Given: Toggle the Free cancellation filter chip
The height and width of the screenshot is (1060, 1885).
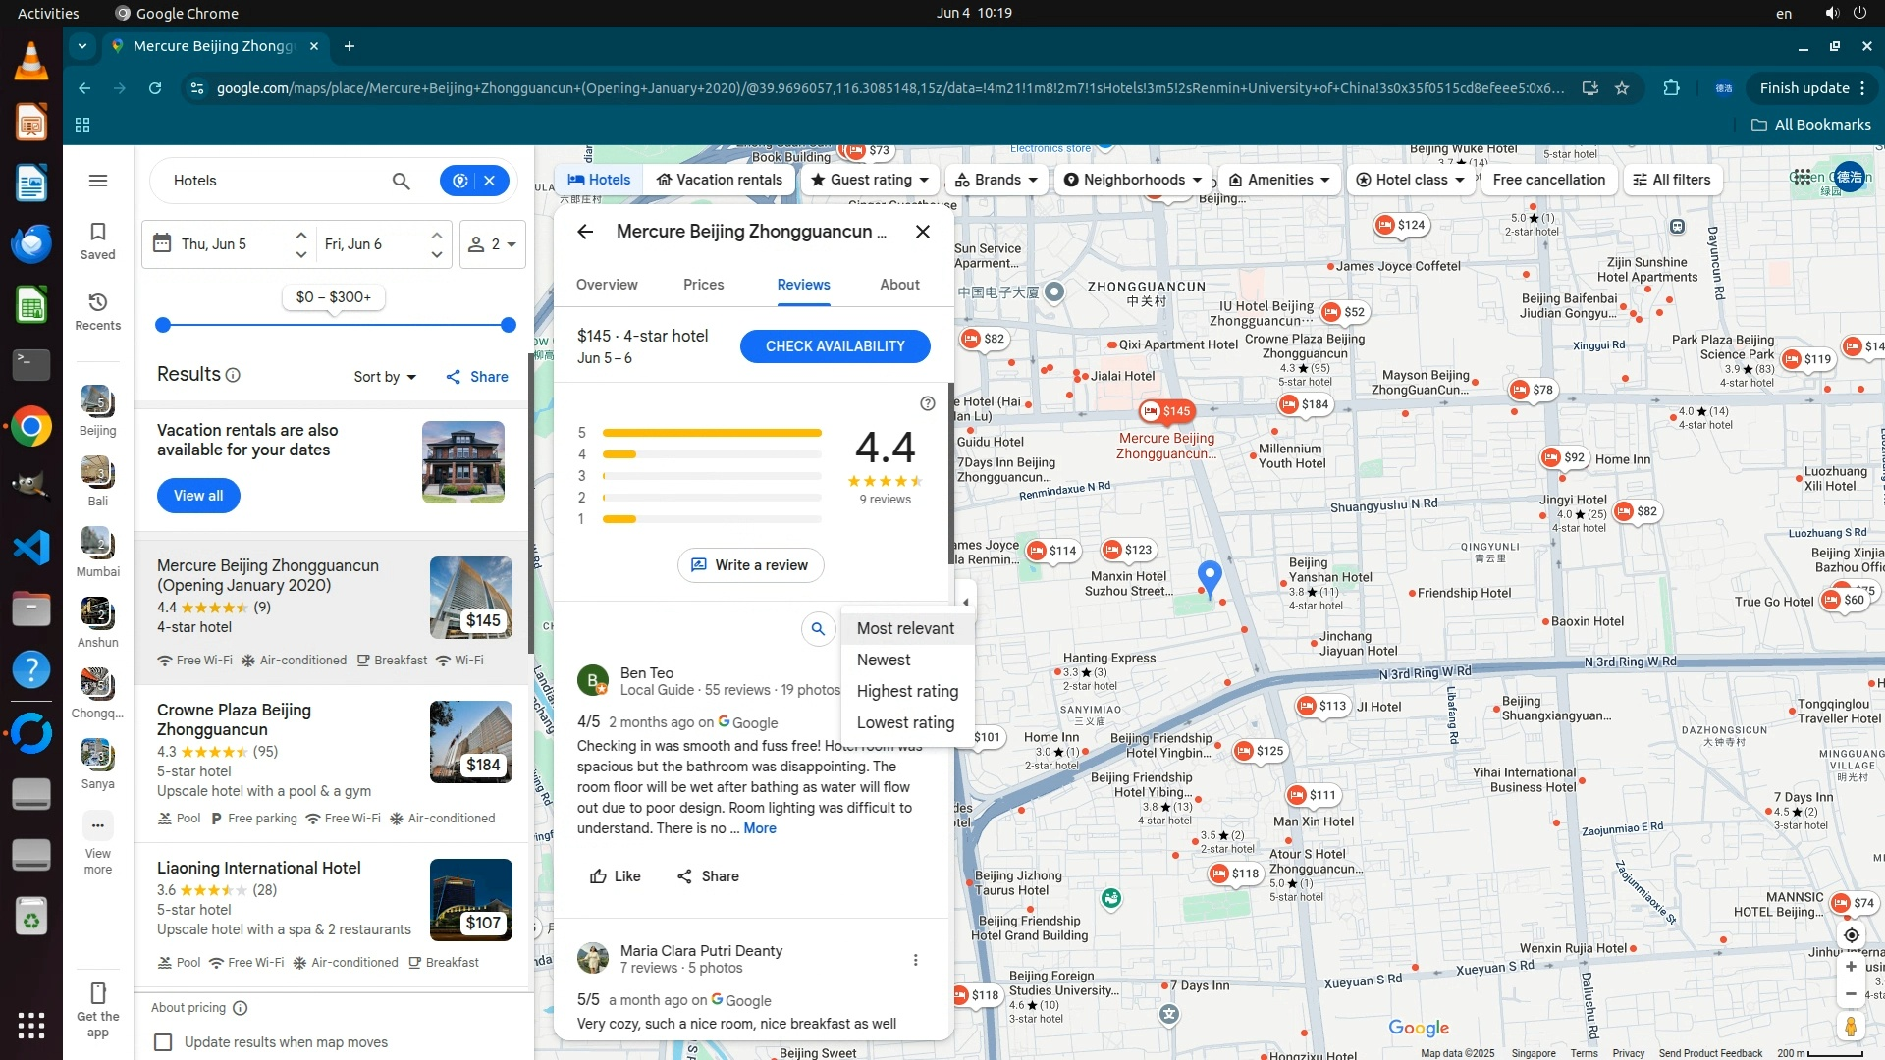Looking at the screenshot, I should (1548, 180).
